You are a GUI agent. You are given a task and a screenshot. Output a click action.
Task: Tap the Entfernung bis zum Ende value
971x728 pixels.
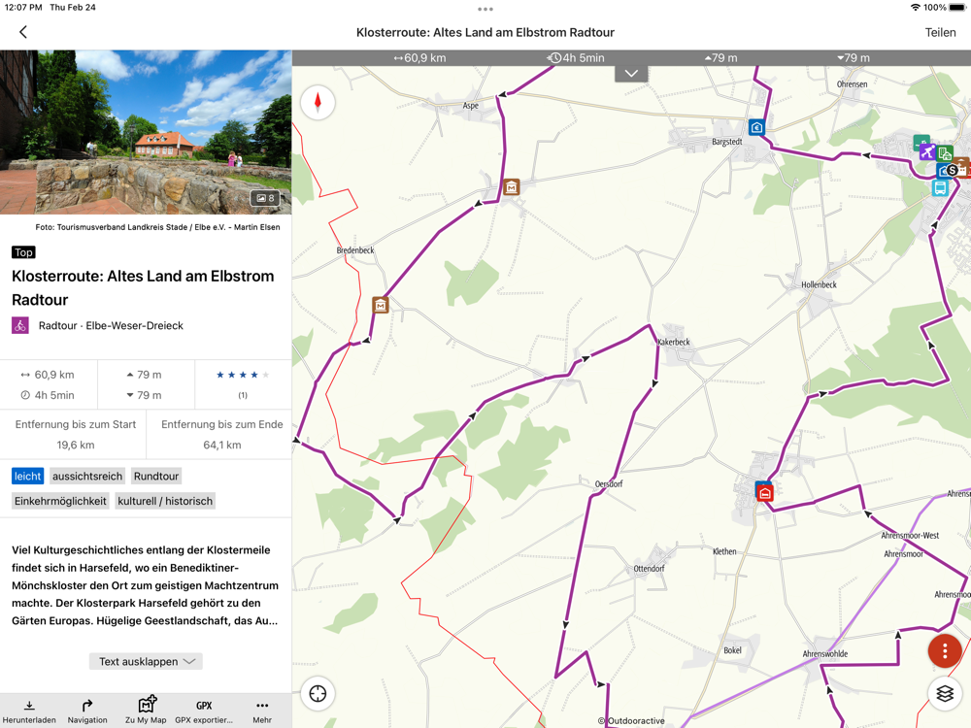coord(222,445)
